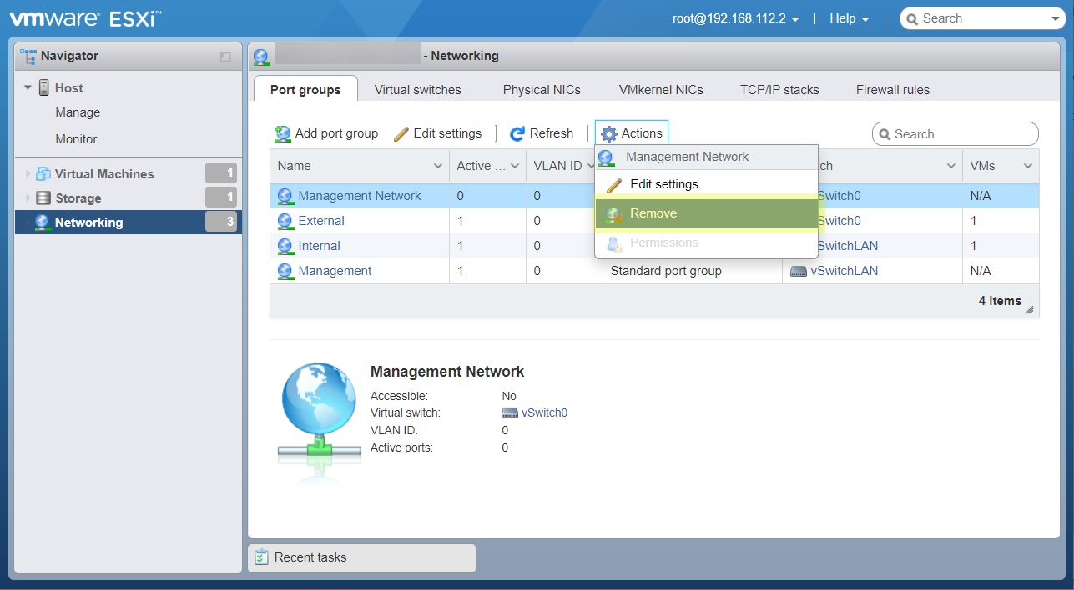Viewport: 1074px width, 590px height.
Task: Click the port groups search field
Action: [956, 134]
